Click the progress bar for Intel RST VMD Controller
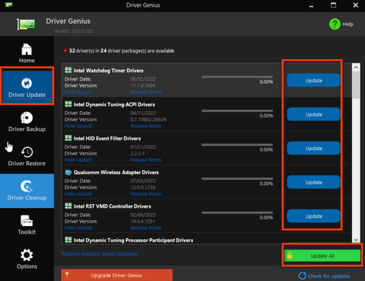The width and height of the screenshot is (365, 281). pos(237,212)
